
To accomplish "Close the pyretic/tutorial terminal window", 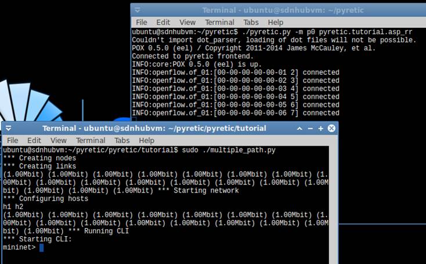I will (x=331, y=128).
